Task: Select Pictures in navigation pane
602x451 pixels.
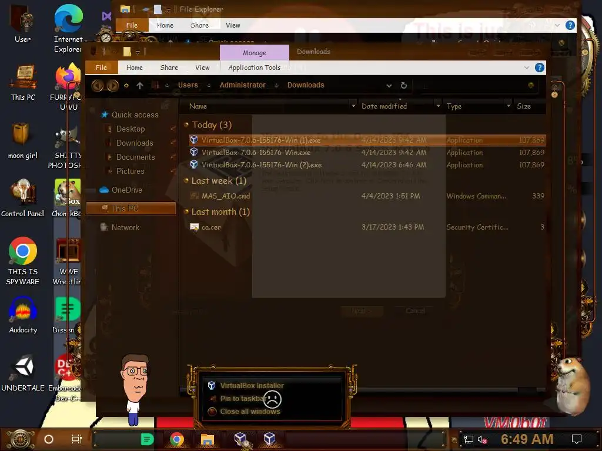Action: [130, 171]
